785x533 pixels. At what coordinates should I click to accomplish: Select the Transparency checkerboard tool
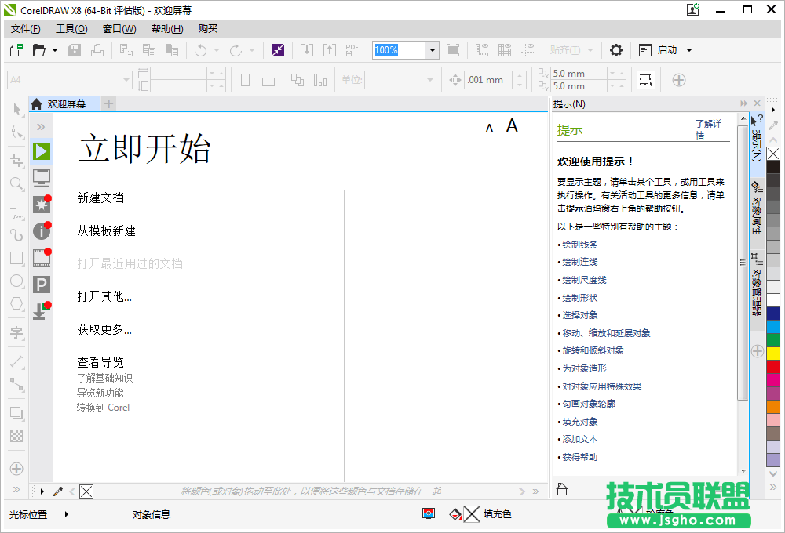[x=16, y=436]
